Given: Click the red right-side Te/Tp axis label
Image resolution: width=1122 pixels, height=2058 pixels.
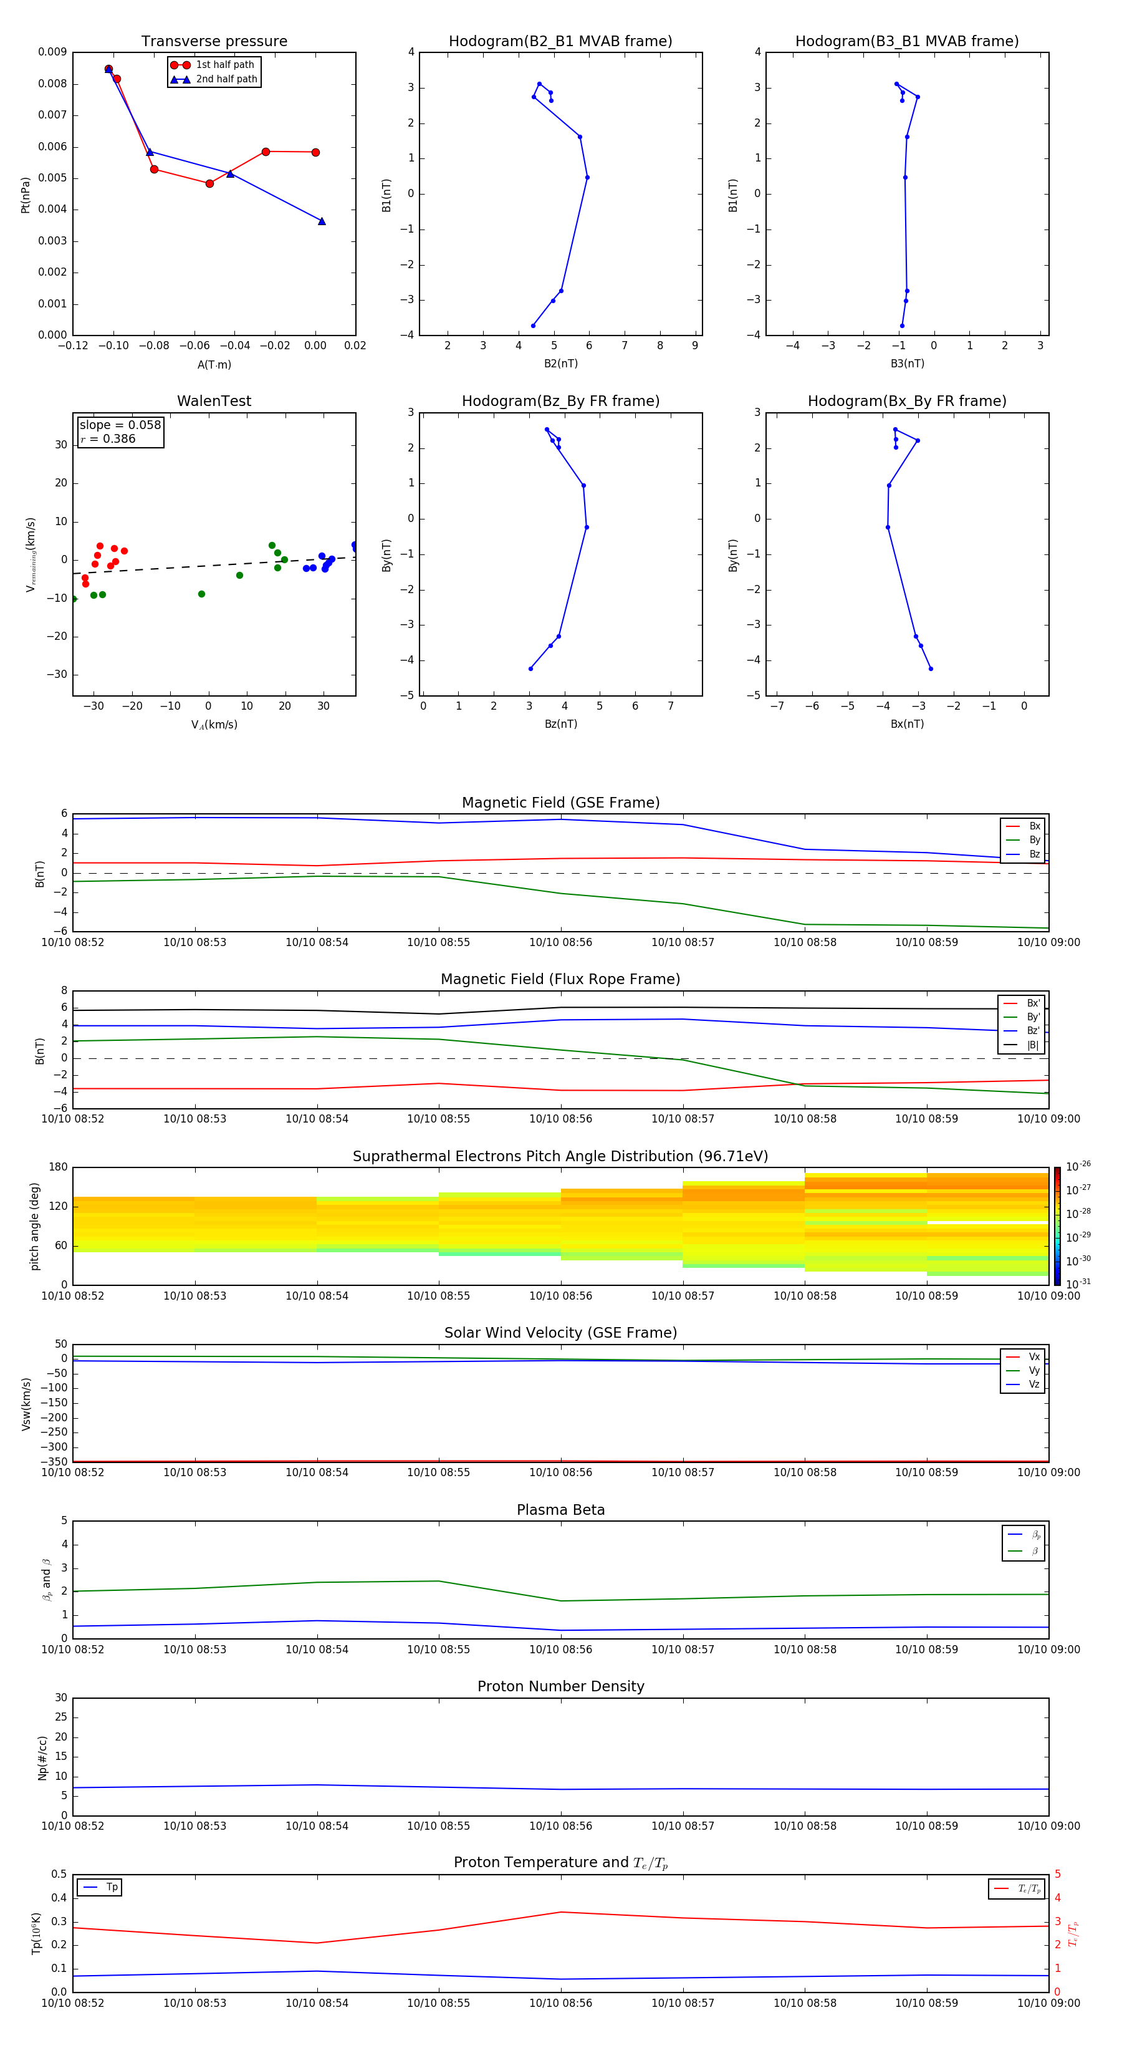Looking at the screenshot, I should point(1073,1933).
